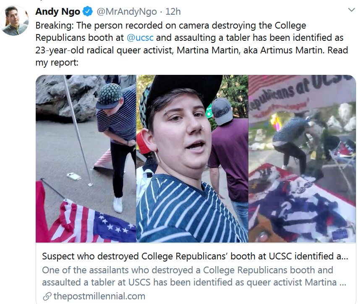The width and height of the screenshot is (358, 304).
Task: Click the blue verified badge icon
Action: tap(87, 11)
